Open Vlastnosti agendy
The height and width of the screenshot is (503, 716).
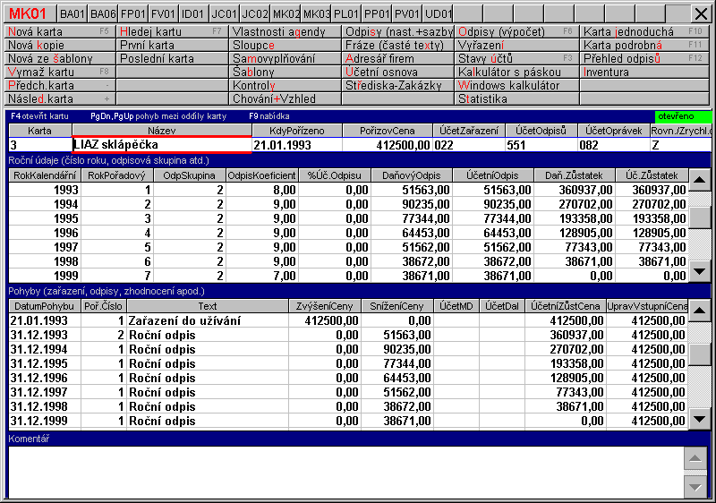tap(285, 31)
